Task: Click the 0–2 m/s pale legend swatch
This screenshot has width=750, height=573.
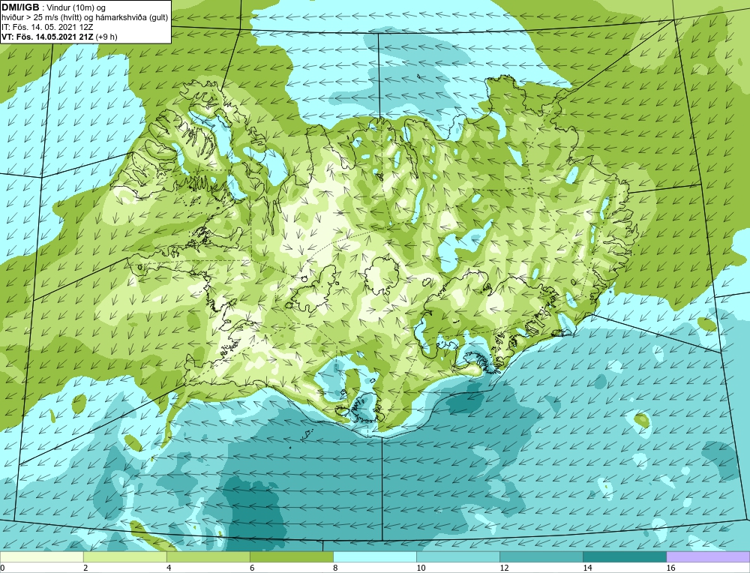Action: [x=41, y=556]
